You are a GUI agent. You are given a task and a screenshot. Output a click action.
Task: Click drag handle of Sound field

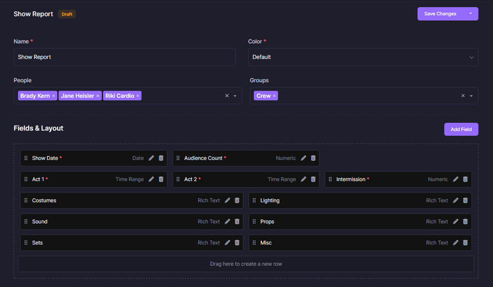coord(26,222)
